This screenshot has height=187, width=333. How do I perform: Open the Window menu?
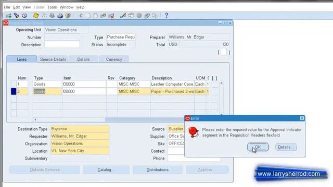67,7
